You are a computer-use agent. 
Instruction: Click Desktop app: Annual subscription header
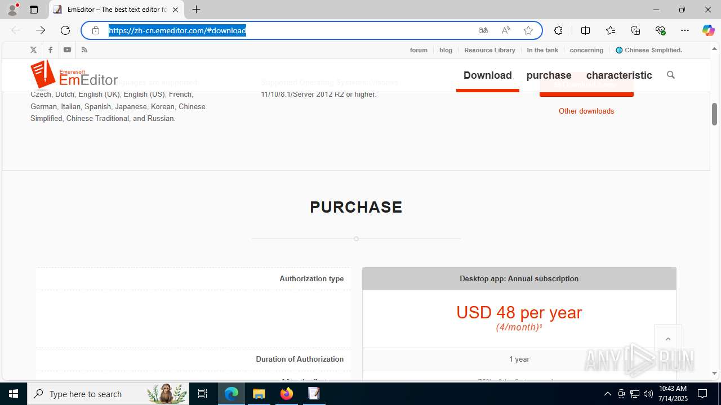519,278
